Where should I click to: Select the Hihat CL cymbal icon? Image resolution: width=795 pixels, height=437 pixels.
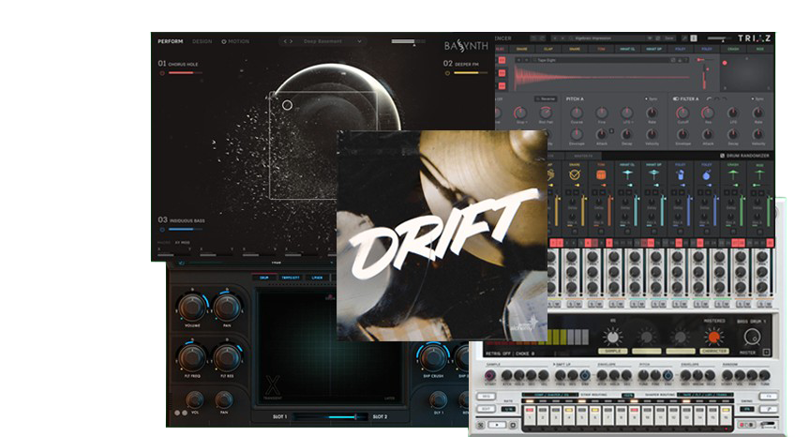pyautogui.click(x=627, y=174)
